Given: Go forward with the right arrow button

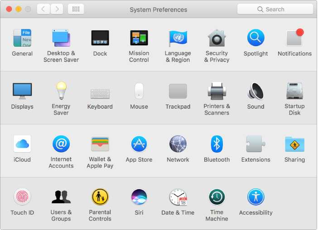Looking at the screenshot, I should pyautogui.click(x=57, y=9).
